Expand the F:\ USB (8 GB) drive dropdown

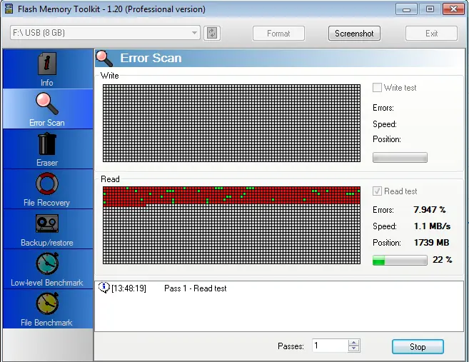(x=194, y=33)
